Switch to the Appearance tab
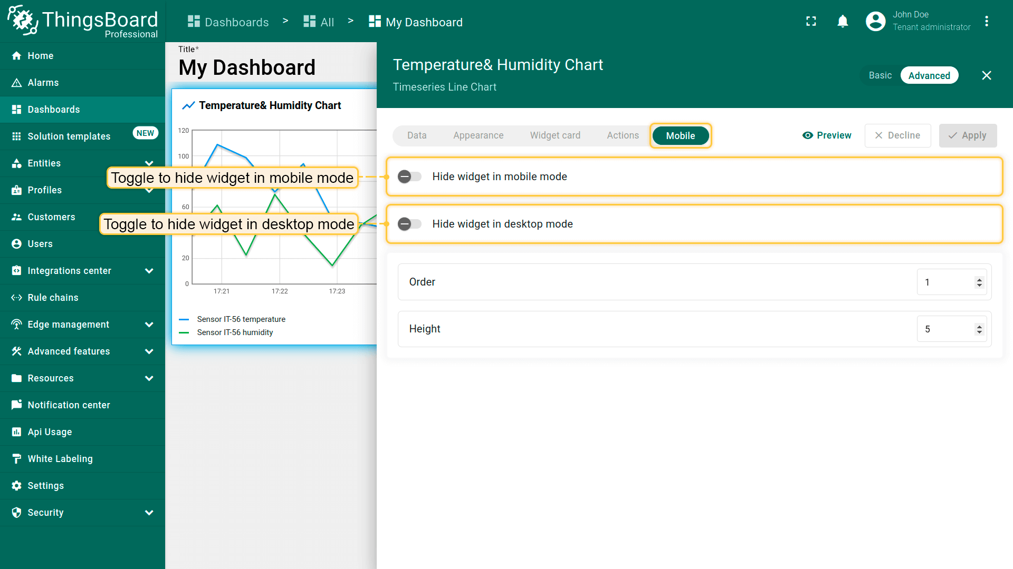Screen dimensions: 1013x569 pyautogui.click(x=478, y=135)
